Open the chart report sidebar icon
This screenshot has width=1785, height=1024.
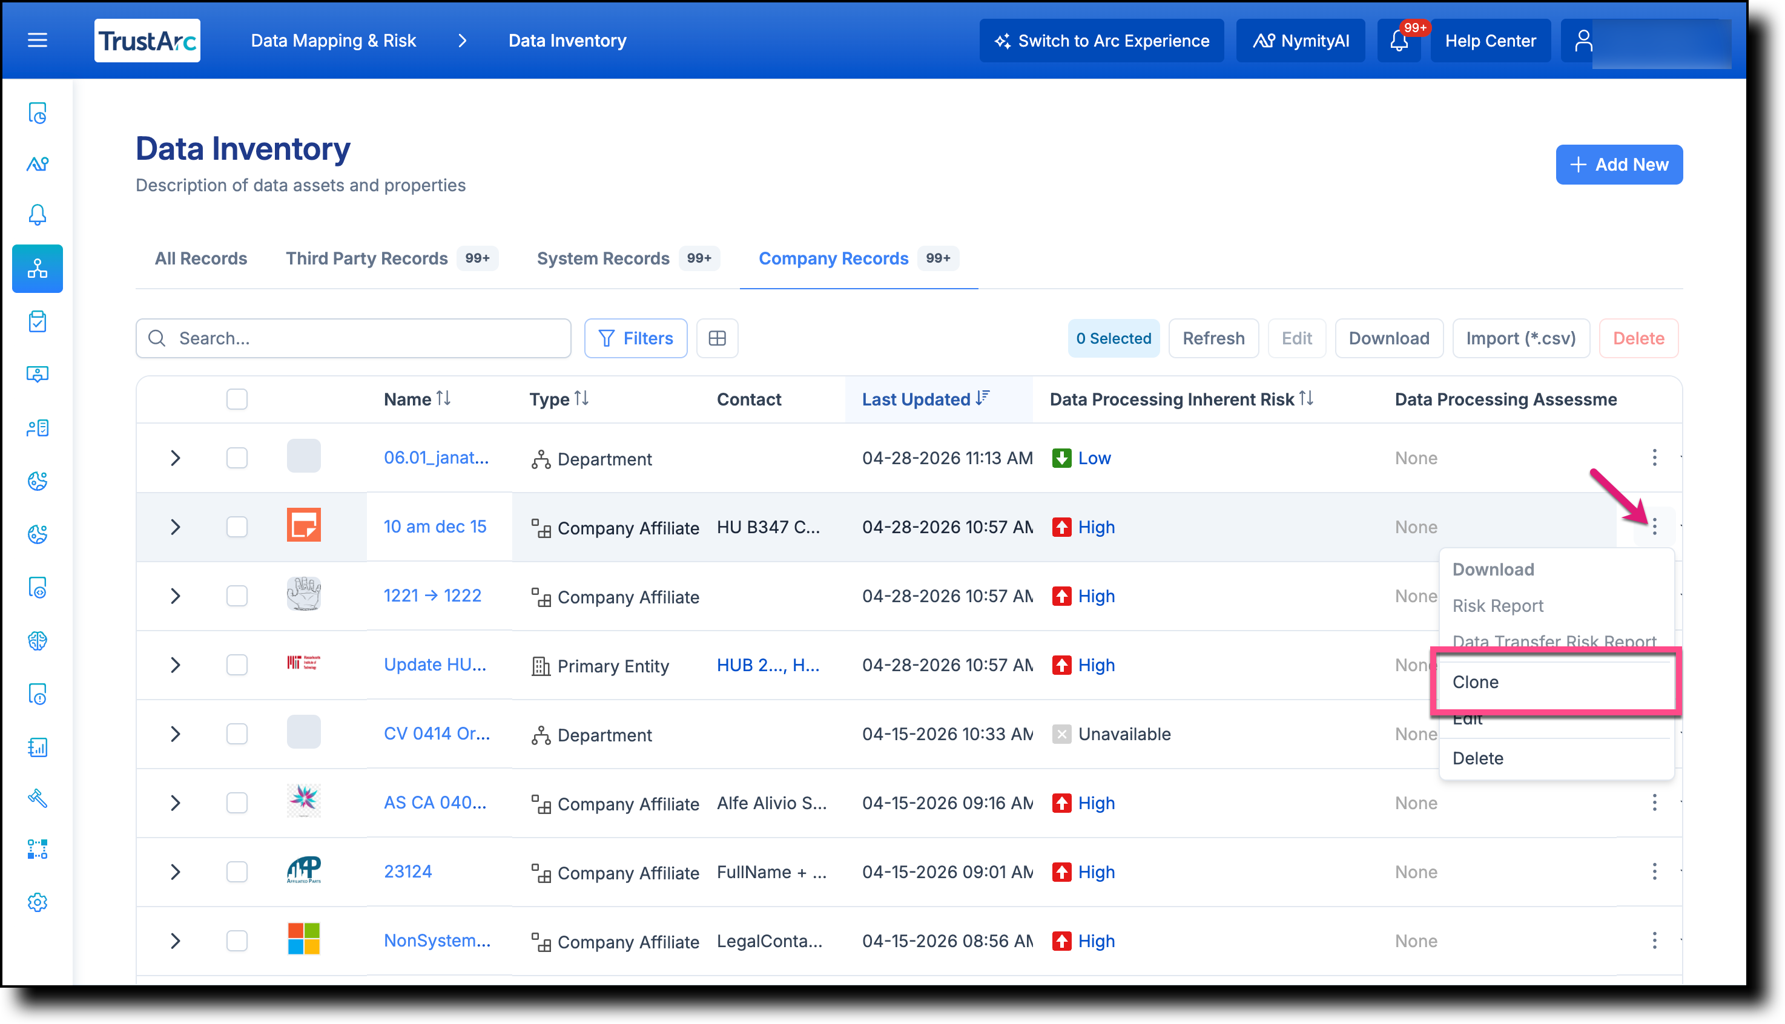tap(38, 747)
